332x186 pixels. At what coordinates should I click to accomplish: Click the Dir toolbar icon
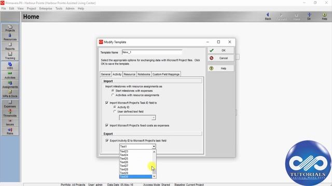(x=309, y=16)
